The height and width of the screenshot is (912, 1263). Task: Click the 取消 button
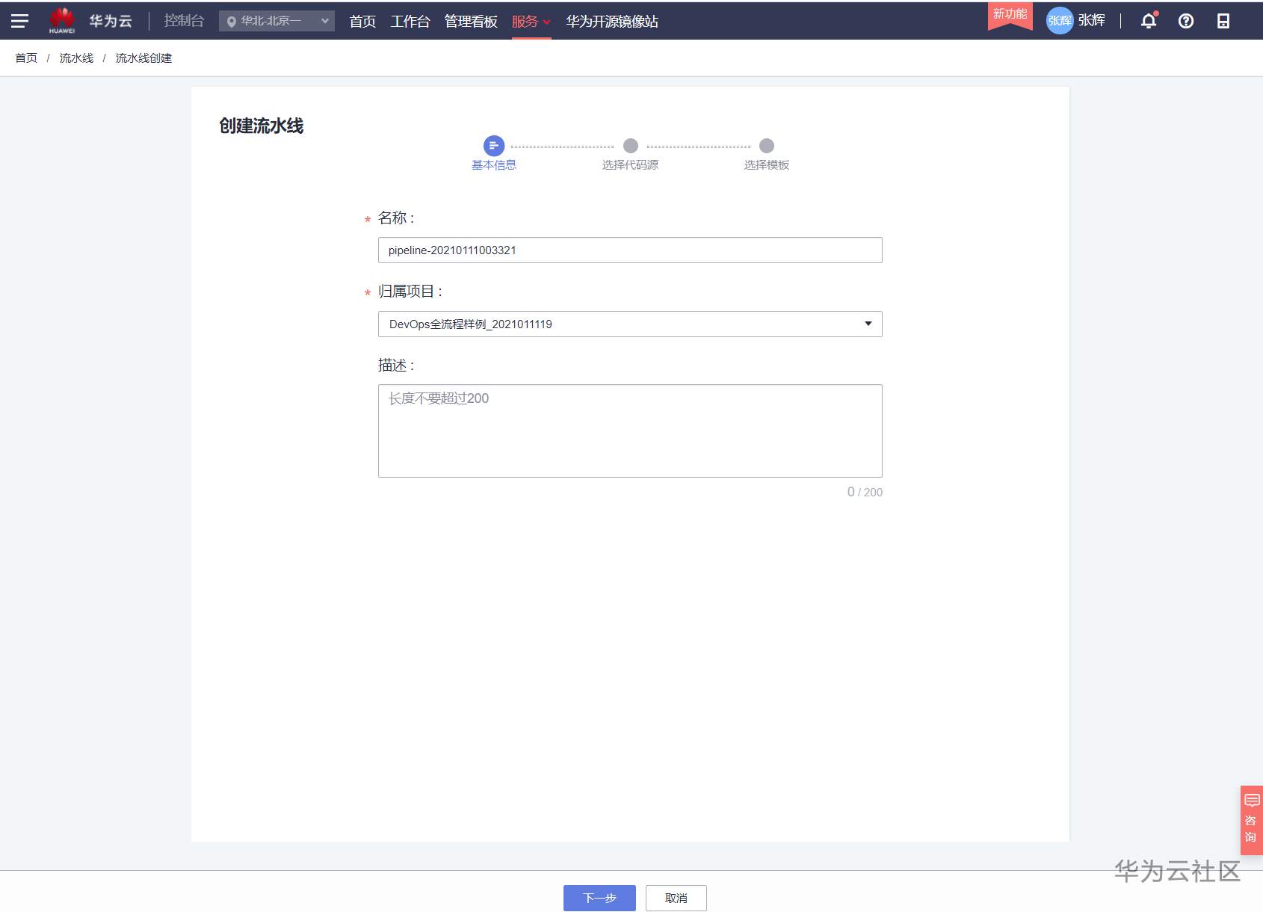[676, 898]
